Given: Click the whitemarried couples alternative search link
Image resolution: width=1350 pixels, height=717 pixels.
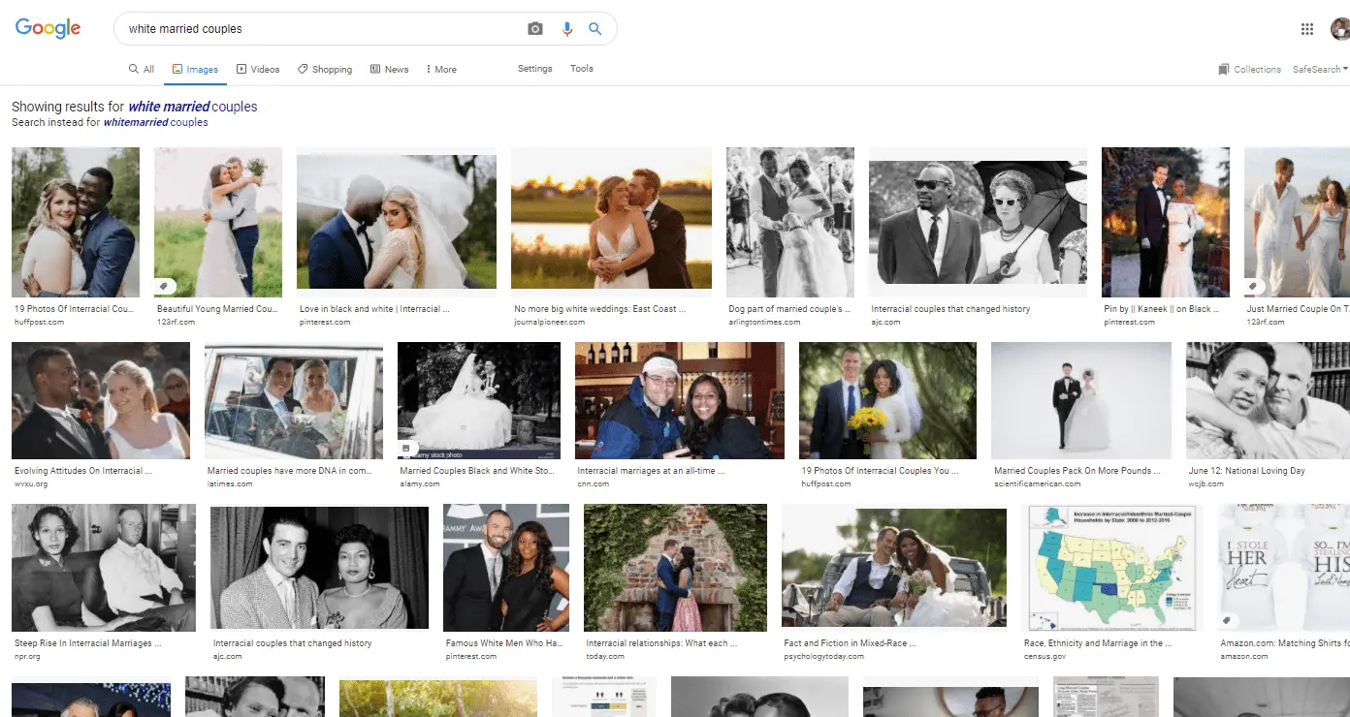Looking at the screenshot, I should 155,122.
